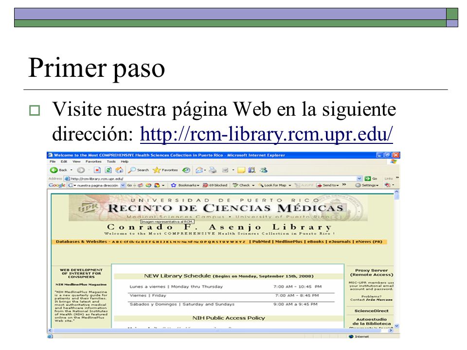Click the 69 blocked popup blocker button

tap(215, 185)
